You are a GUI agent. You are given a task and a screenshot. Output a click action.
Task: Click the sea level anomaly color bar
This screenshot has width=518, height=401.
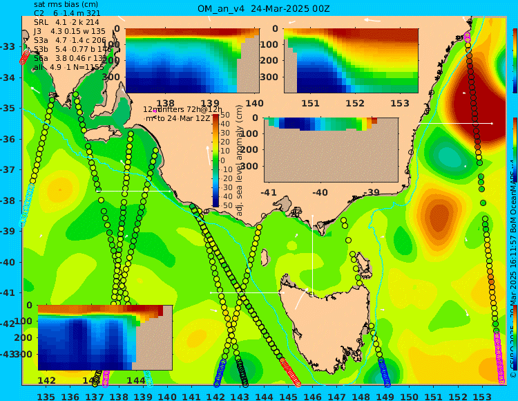215,160
